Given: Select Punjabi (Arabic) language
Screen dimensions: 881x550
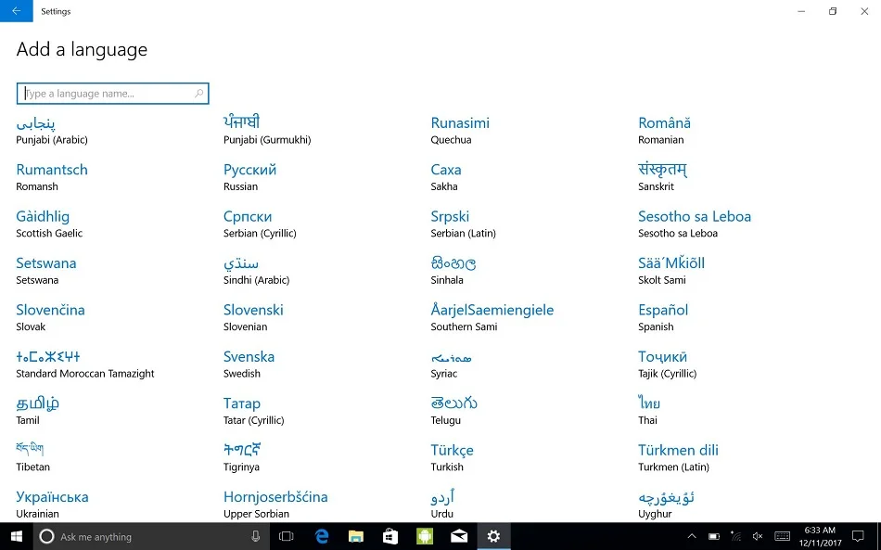Looking at the screenshot, I should coord(52,131).
